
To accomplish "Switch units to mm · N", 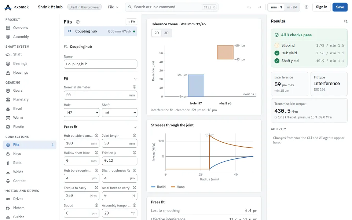I will click(x=276, y=7).
